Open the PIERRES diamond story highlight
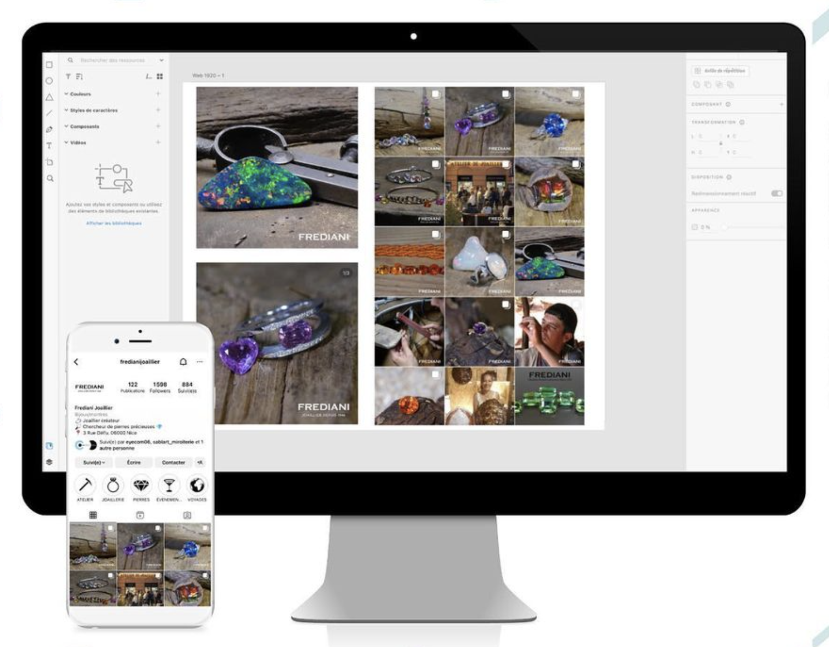This screenshot has height=647, width=829. (141, 485)
